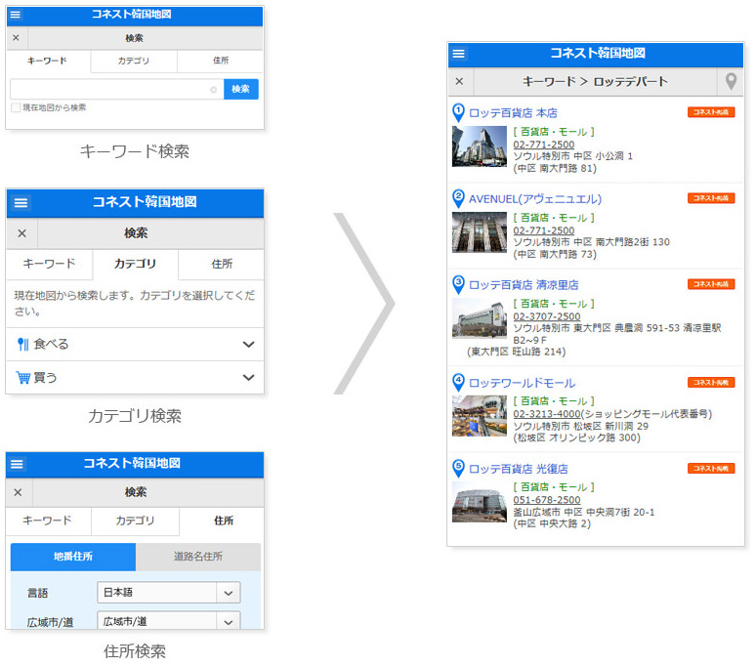Click the fork and knife 食べる icon

point(22,345)
